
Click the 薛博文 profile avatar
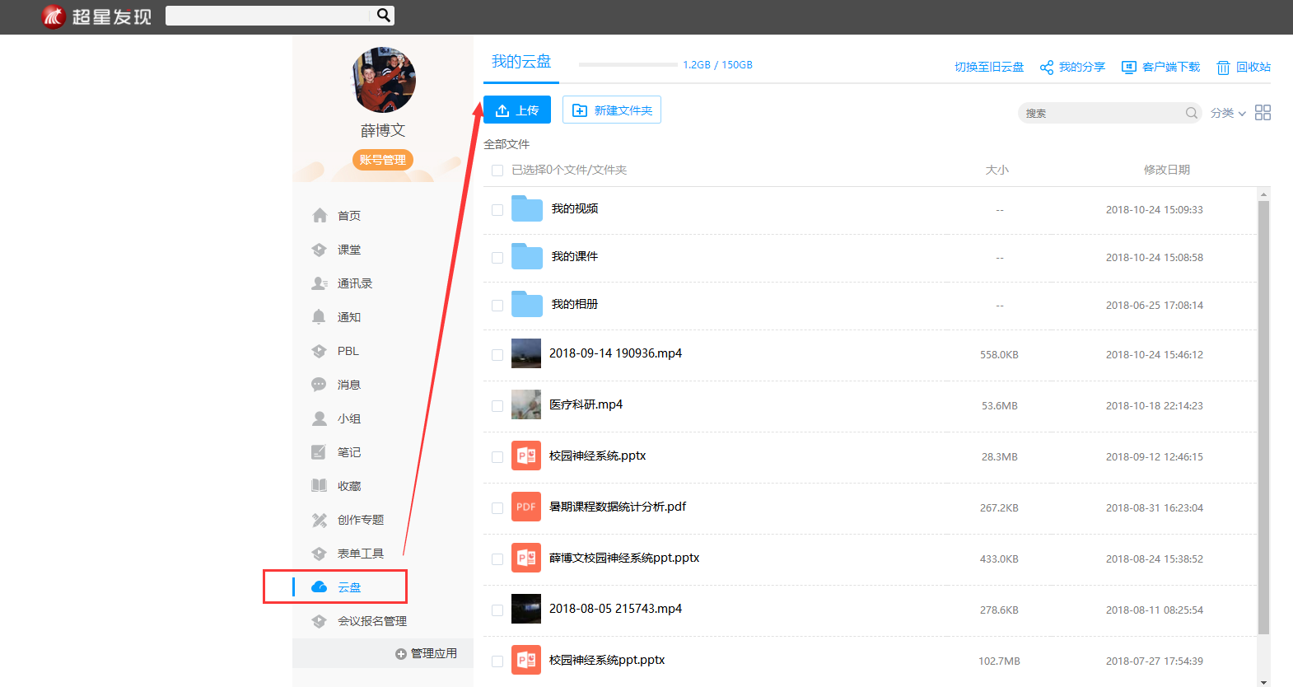click(x=383, y=80)
